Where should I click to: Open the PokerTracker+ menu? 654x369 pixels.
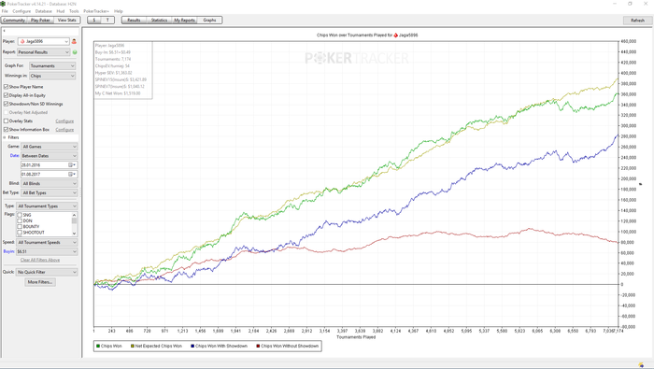coord(96,11)
